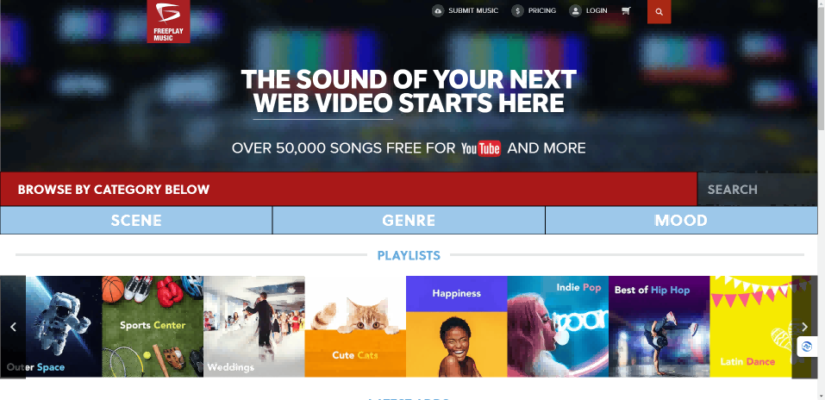The height and width of the screenshot is (400, 825).
Task: Click the floating widget icon at right edge
Action: point(807,347)
